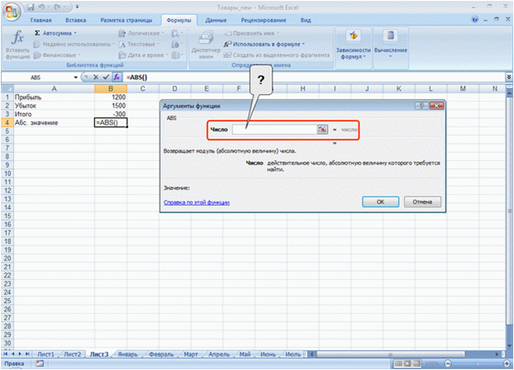Viewport: 514px width, 370px height.
Task: Click Создать из выделенного фрагмента
Action: [276, 55]
